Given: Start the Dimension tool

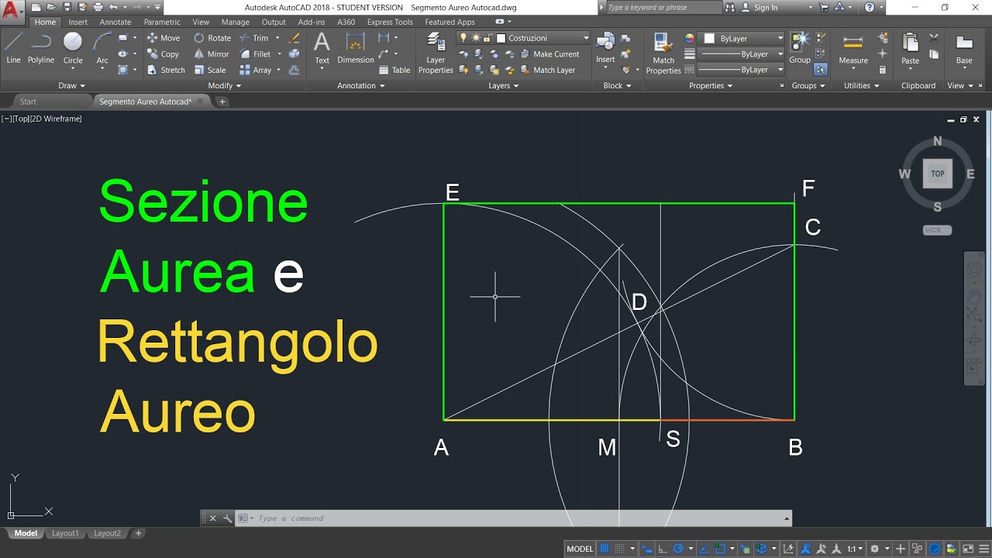Looking at the screenshot, I should point(356,48).
